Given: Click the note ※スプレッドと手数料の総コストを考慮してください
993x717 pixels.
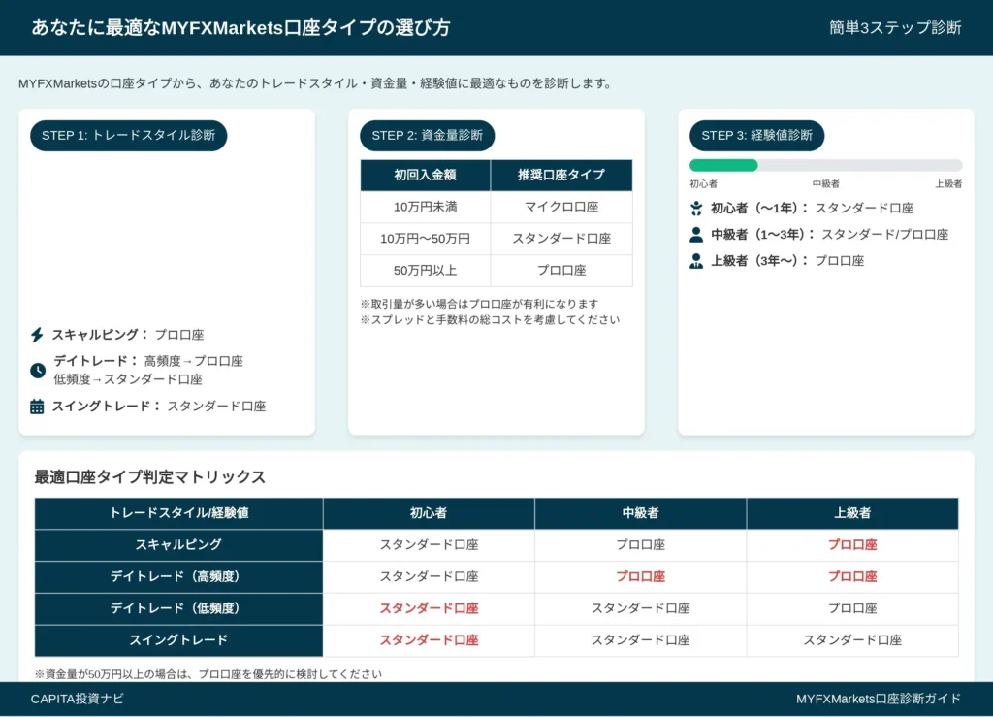Looking at the screenshot, I should pyautogui.click(x=490, y=320).
